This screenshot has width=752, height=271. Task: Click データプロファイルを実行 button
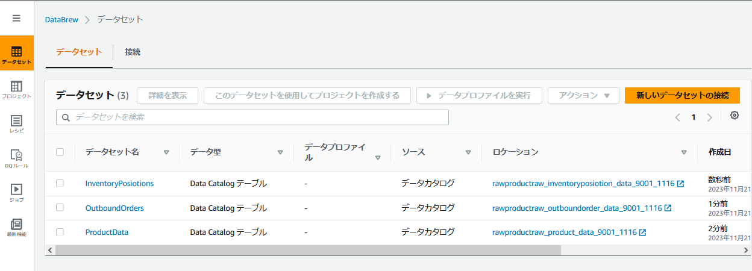point(479,95)
